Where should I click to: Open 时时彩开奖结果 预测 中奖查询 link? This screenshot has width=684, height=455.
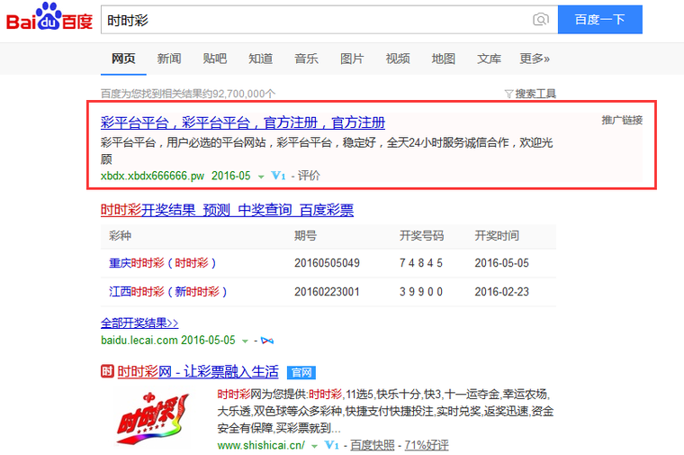tap(227, 210)
